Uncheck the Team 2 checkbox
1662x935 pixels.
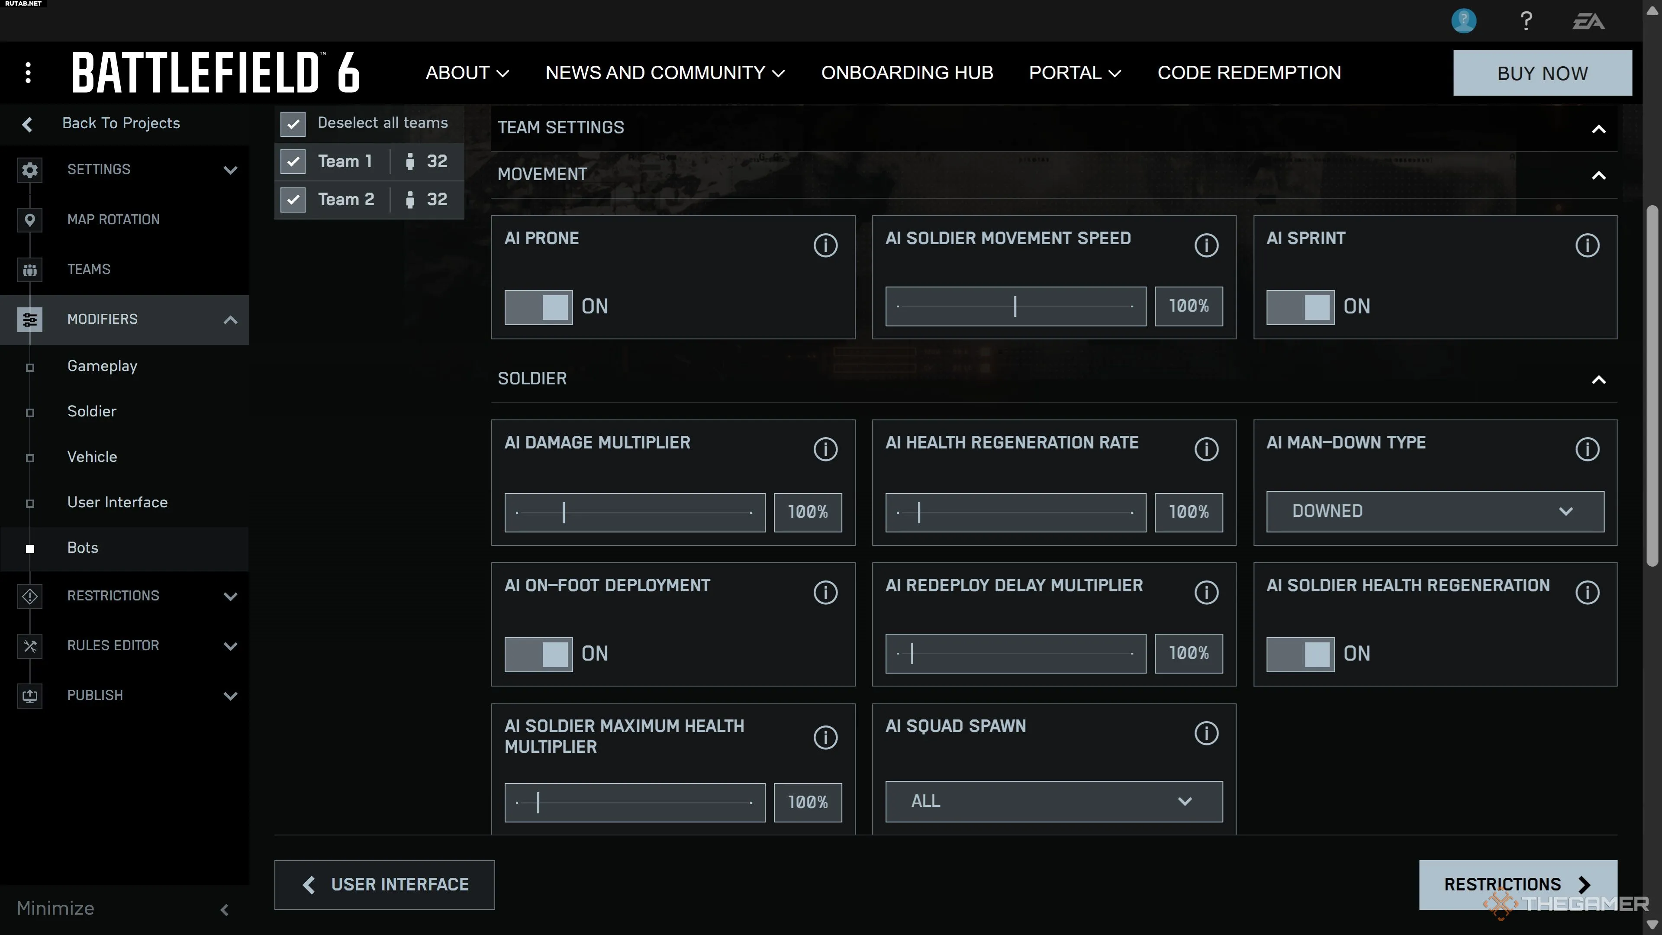[x=293, y=200]
